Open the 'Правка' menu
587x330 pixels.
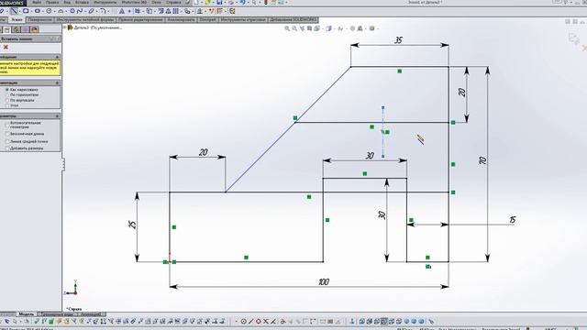tap(52, 3)
